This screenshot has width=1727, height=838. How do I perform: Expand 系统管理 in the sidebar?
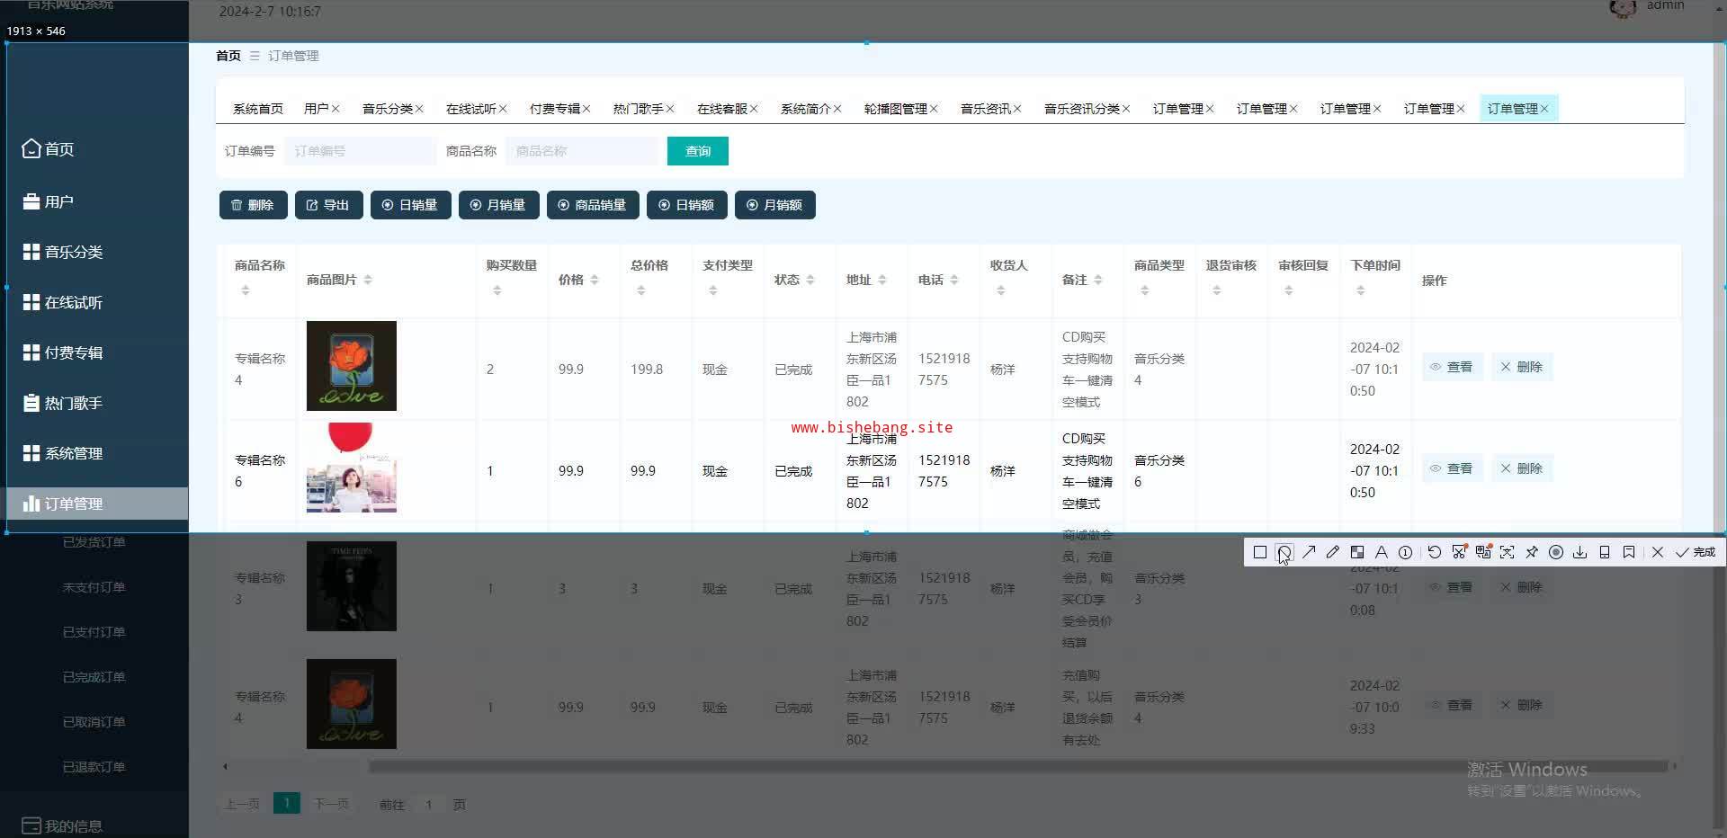(74, 453)
